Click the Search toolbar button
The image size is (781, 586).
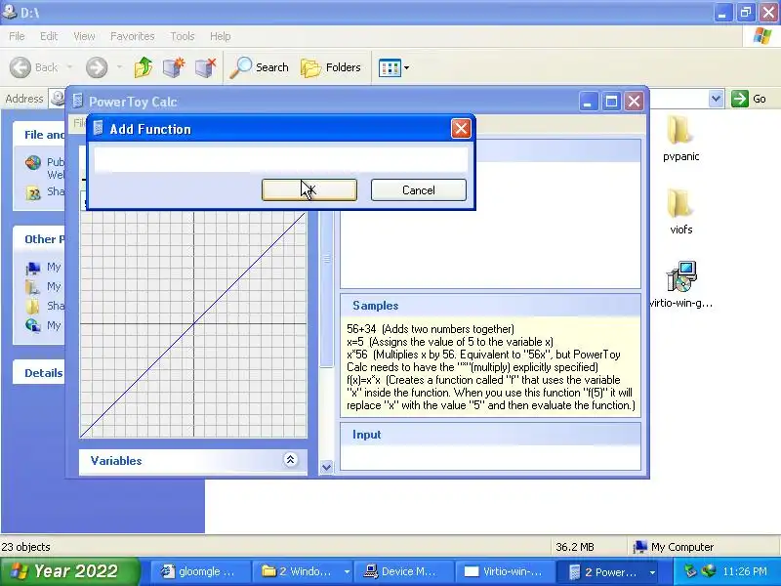click(260, 67)
